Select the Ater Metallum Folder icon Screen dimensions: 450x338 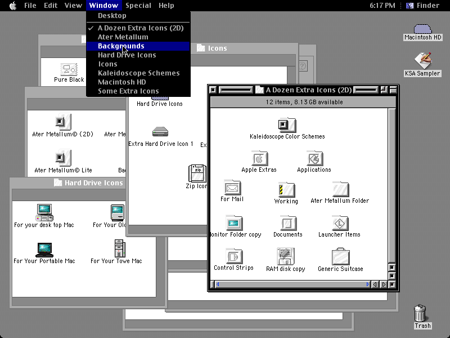pyautogui.click(x=340, y=189)
